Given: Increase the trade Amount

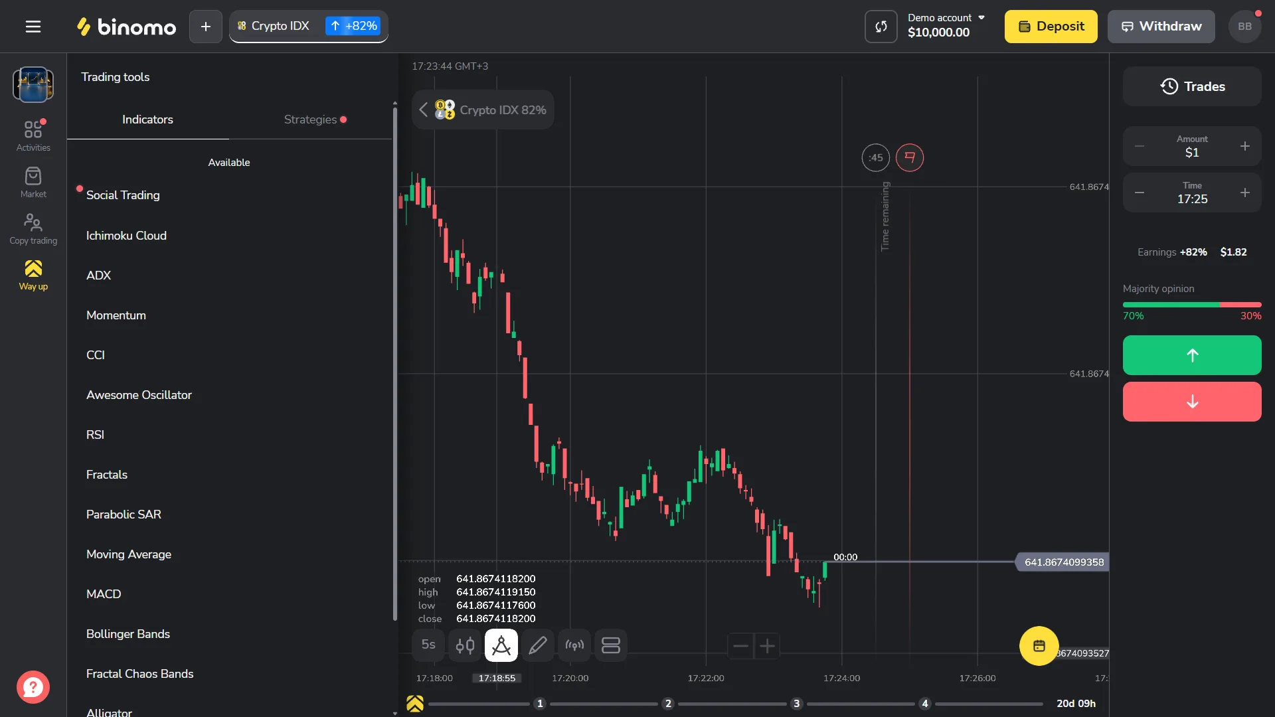Looking at the screenshot, I should point(1245,146).
